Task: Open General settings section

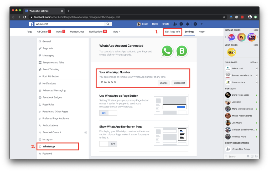Action: [x=63, y=41]
